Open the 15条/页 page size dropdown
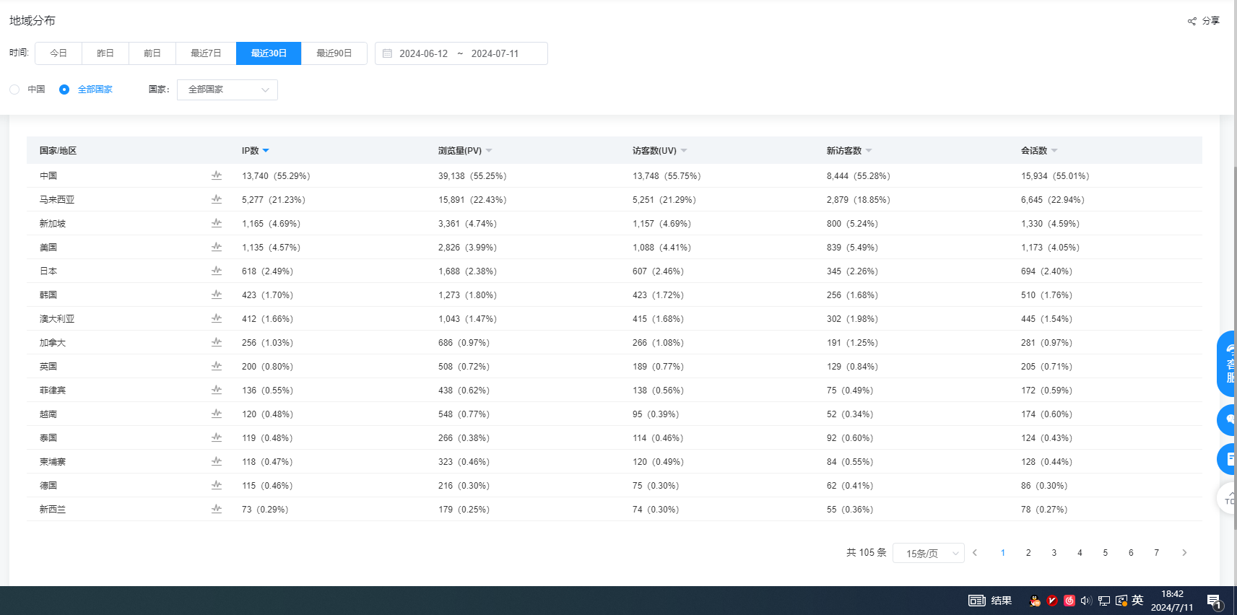Screen dimensions: 1237x615 (x=929, y=553)
